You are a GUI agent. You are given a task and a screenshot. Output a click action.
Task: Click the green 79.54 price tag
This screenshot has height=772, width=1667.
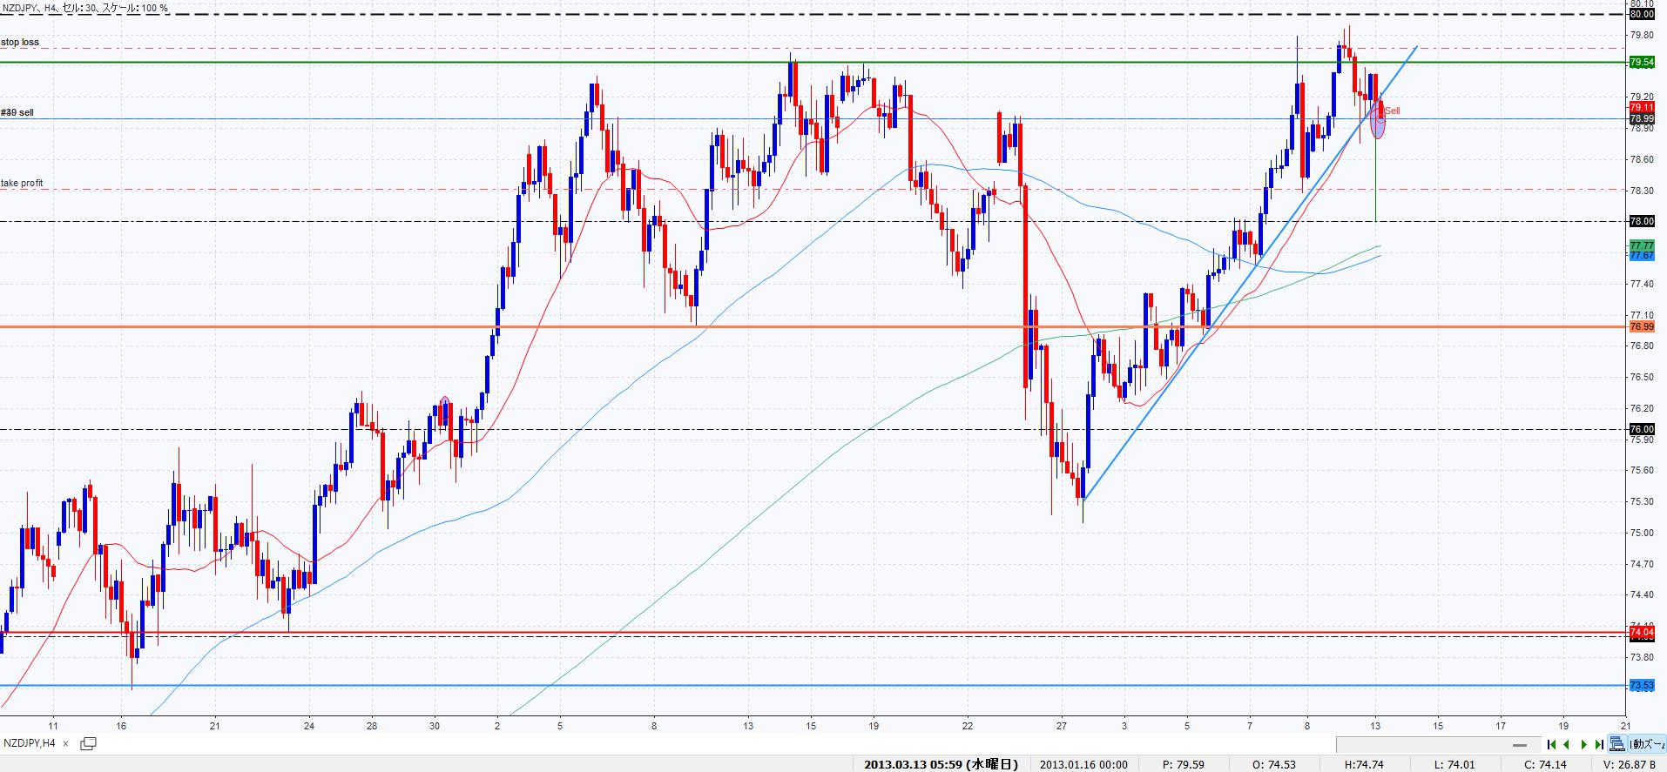(1641, 63)
